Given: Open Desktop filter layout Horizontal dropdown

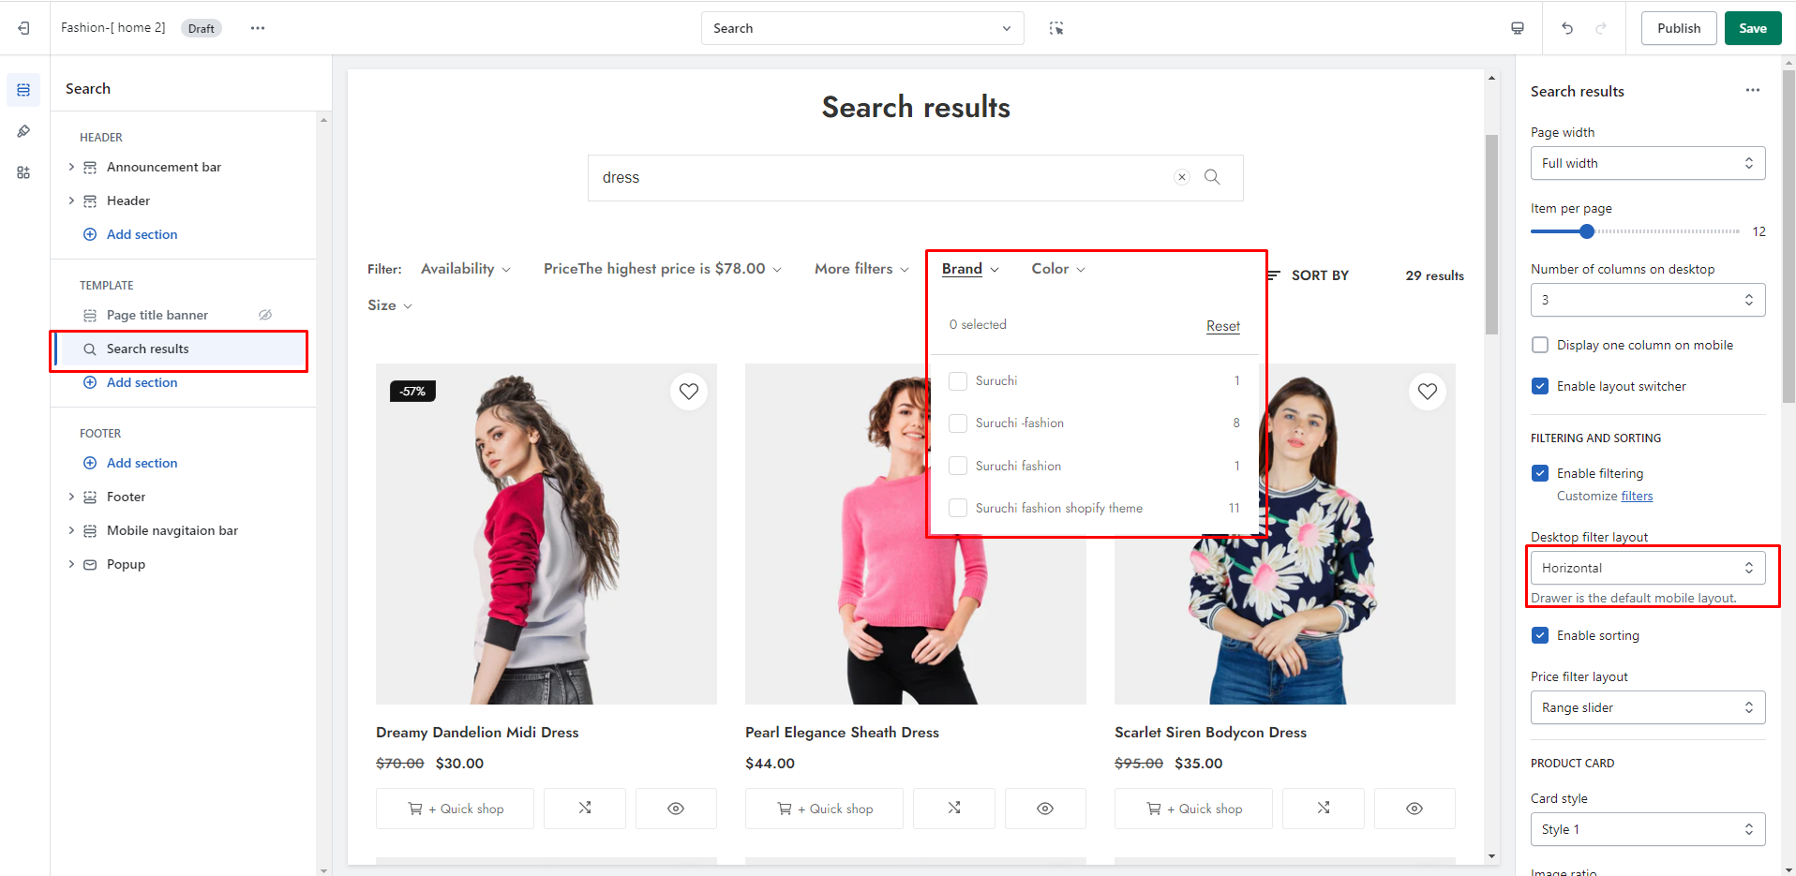Looking at the screenshot, I should point(1648,568).
